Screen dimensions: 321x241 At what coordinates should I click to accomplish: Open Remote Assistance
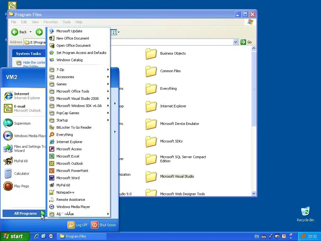click(79, 200)
